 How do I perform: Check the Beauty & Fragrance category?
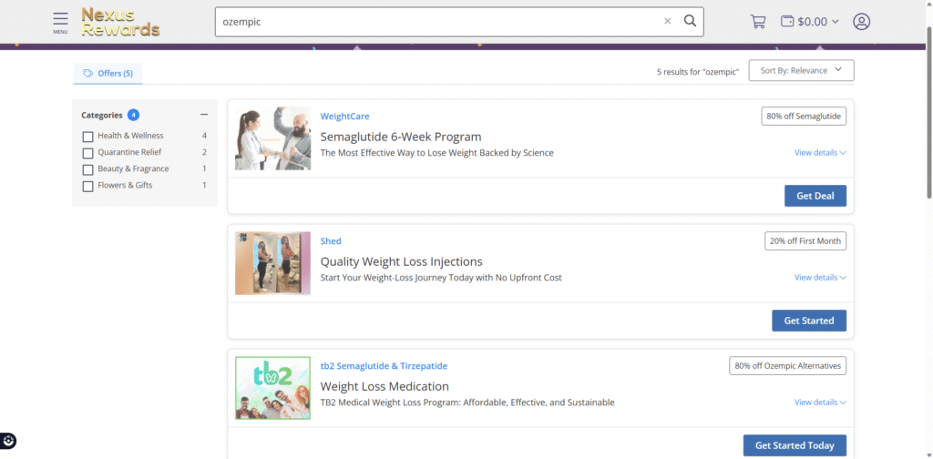pyautogui.click(x=87, y=169)
